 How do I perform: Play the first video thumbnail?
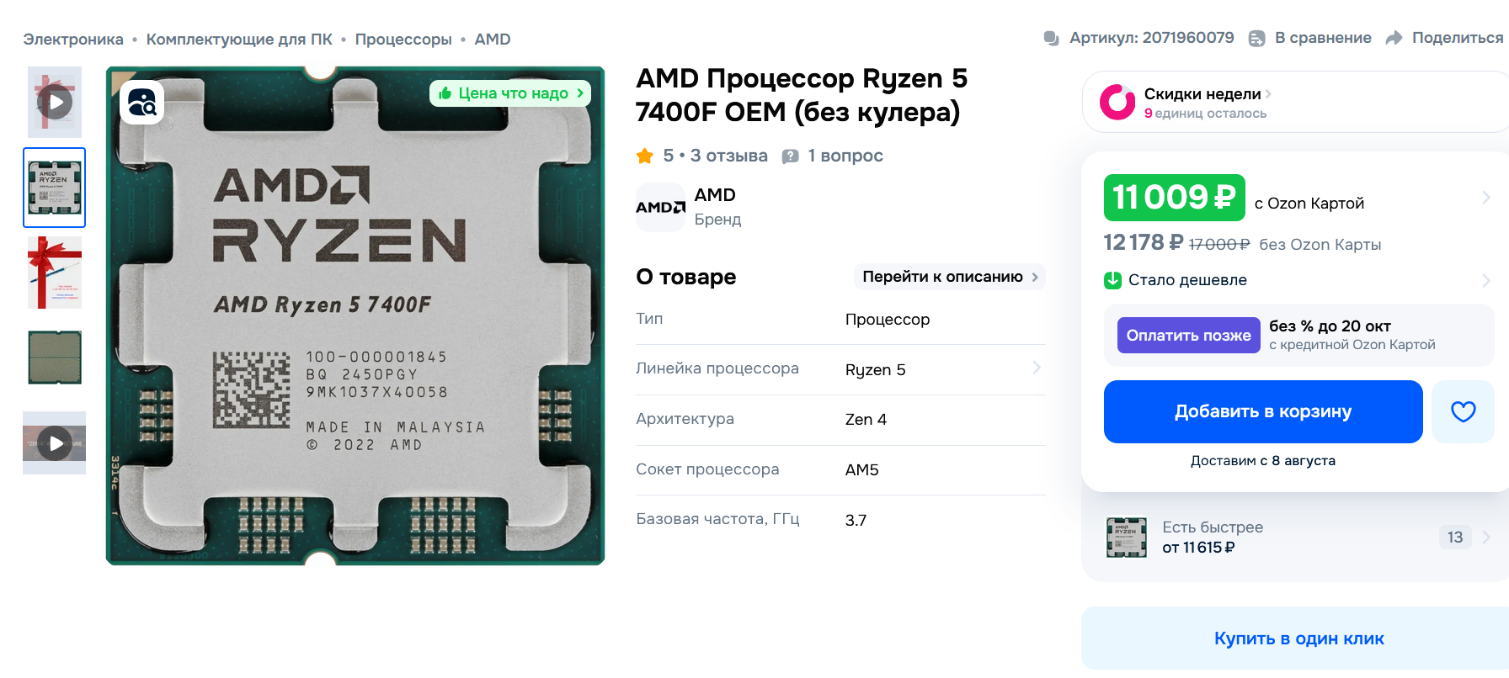click(55, 103)
